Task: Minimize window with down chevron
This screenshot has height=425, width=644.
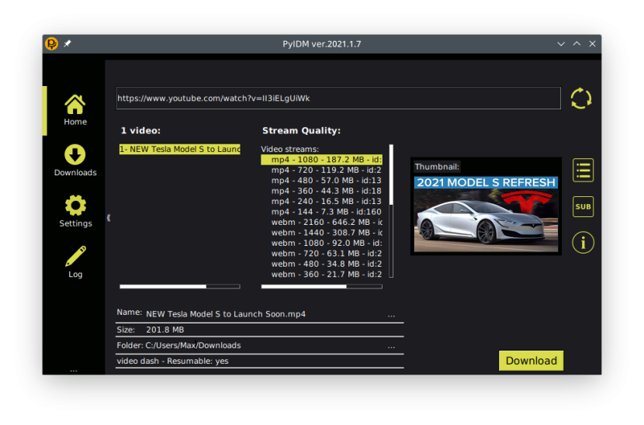Action: coord(561,43)
